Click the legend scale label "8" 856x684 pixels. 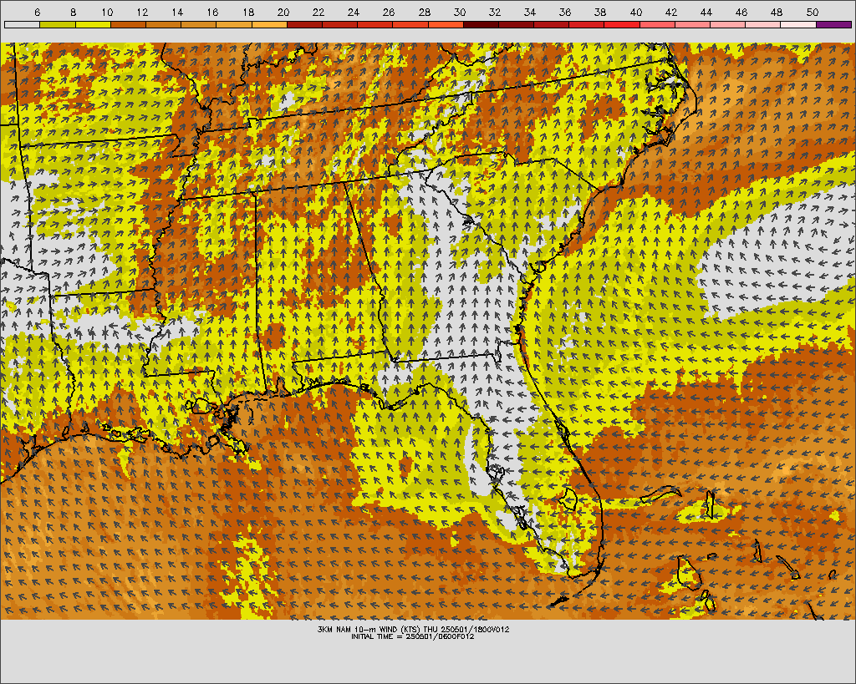(x=74, y=12)
